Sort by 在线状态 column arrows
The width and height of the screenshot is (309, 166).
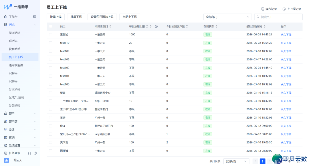(x=216, y=26)
